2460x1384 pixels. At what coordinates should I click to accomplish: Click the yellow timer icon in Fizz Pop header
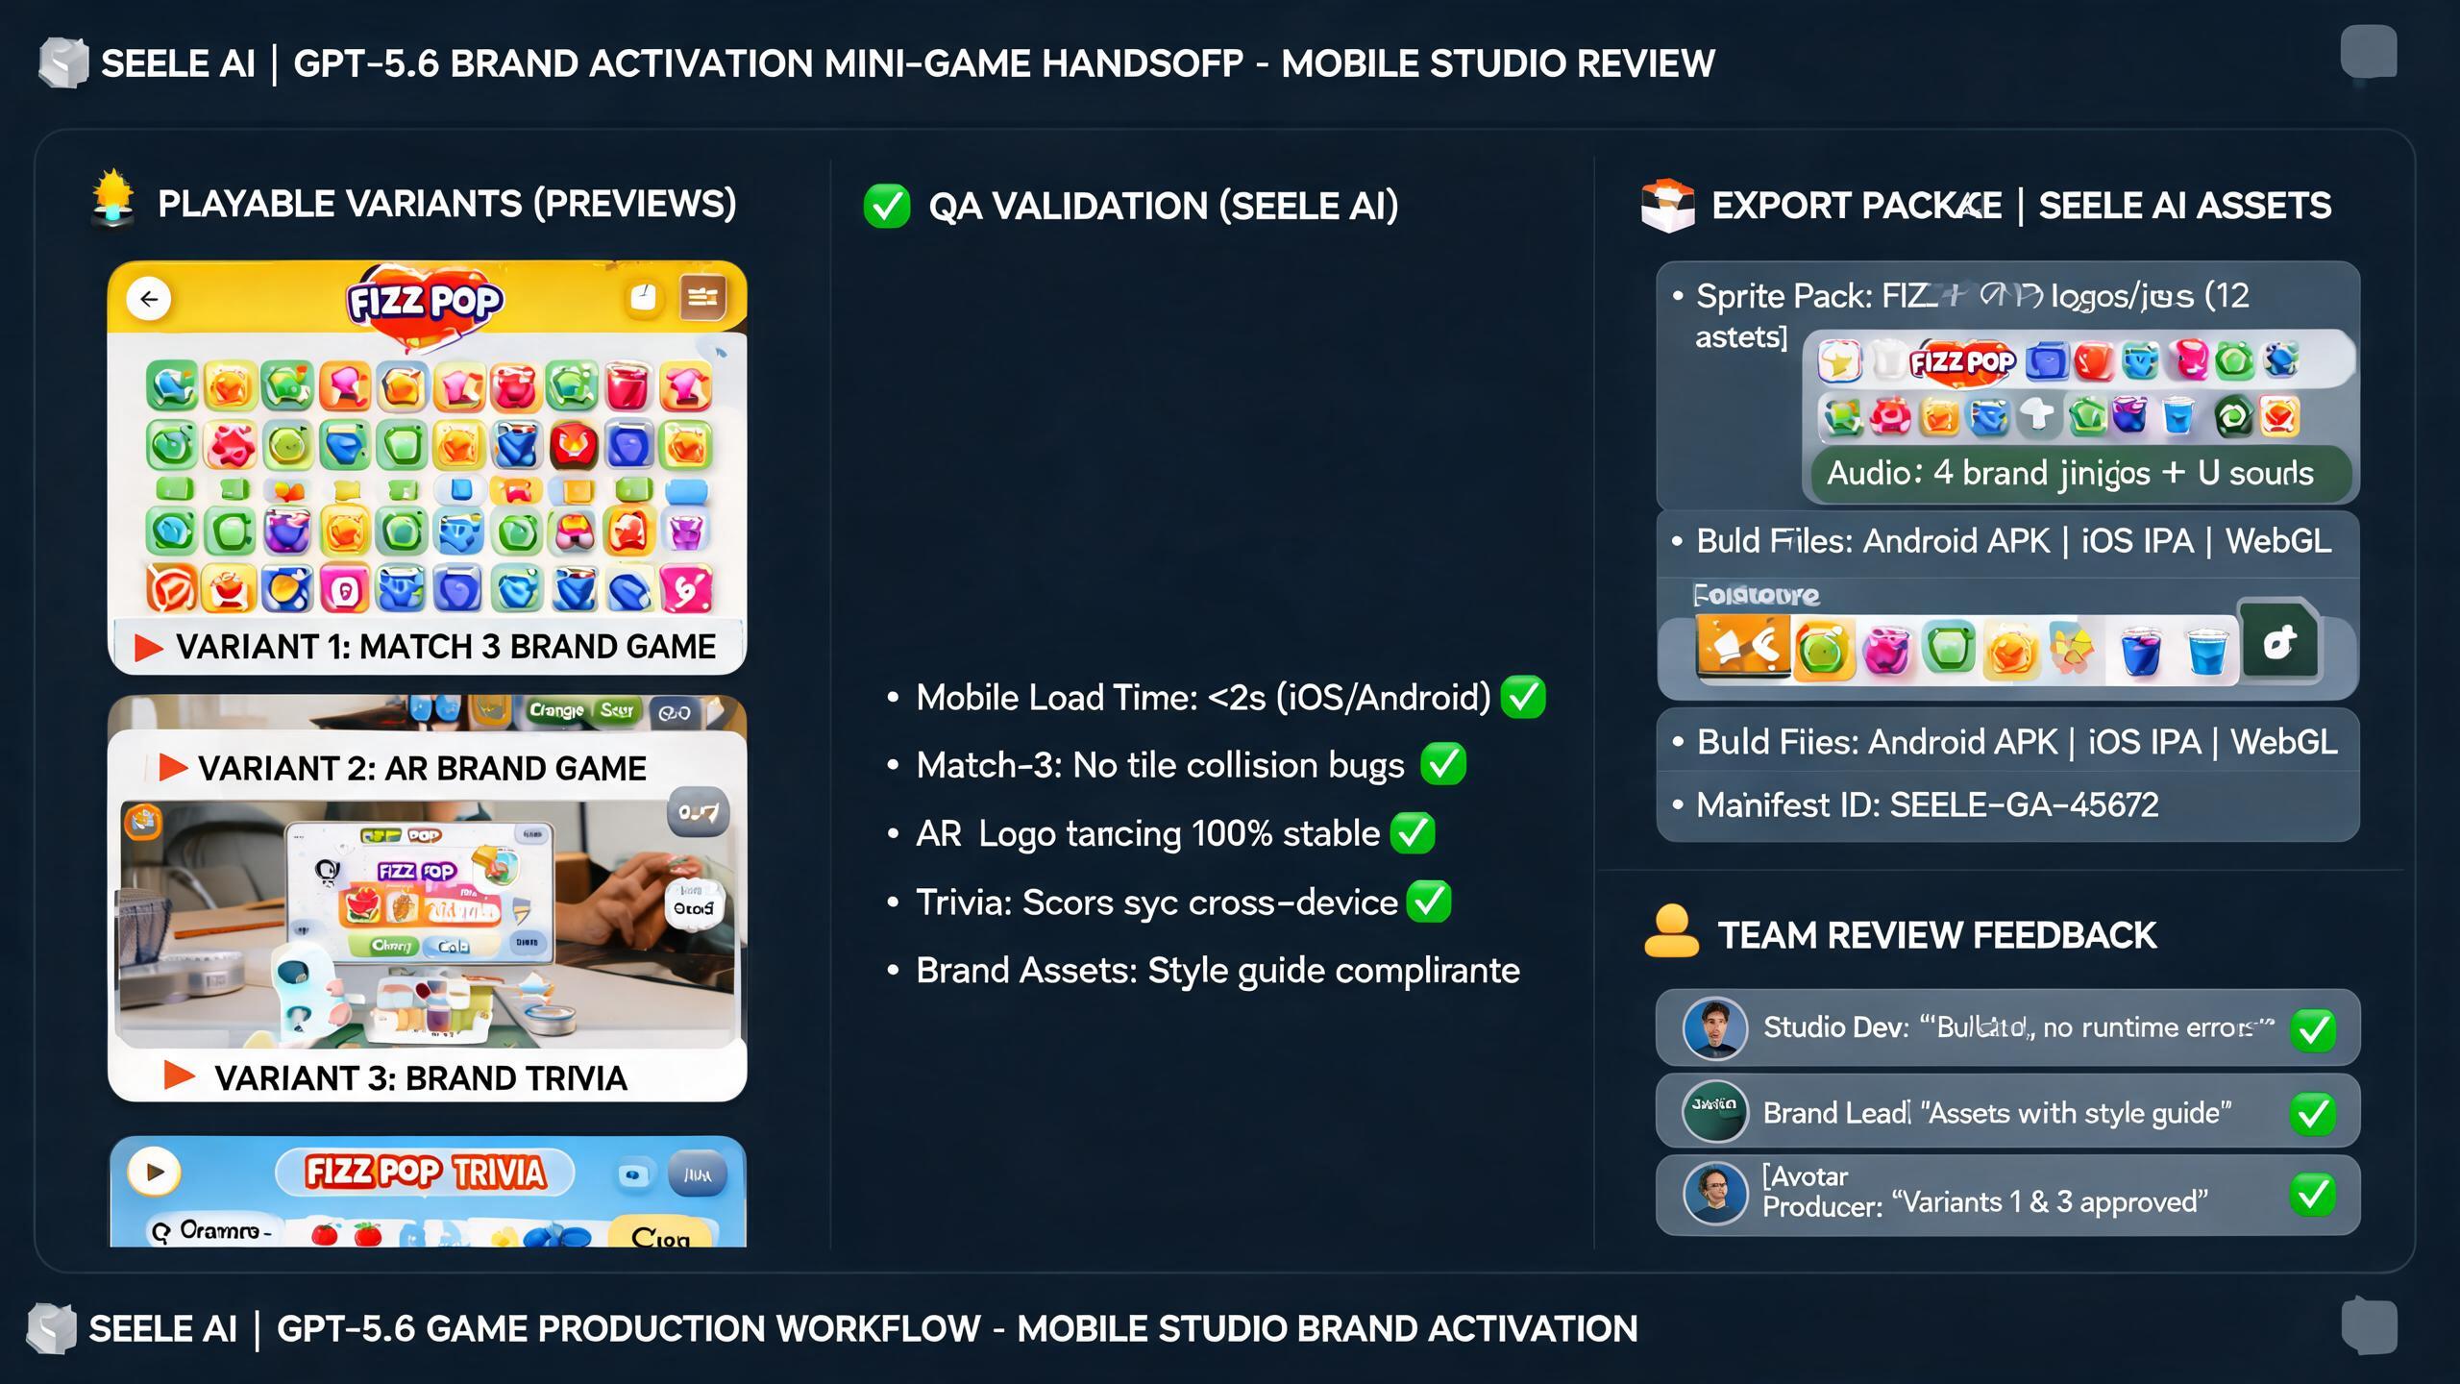click(643, 298)
